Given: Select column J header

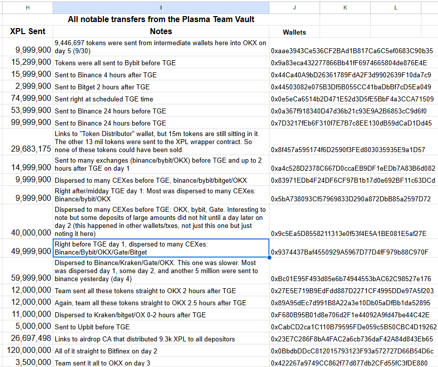Looking at the screenshot, I should [295, 8].
